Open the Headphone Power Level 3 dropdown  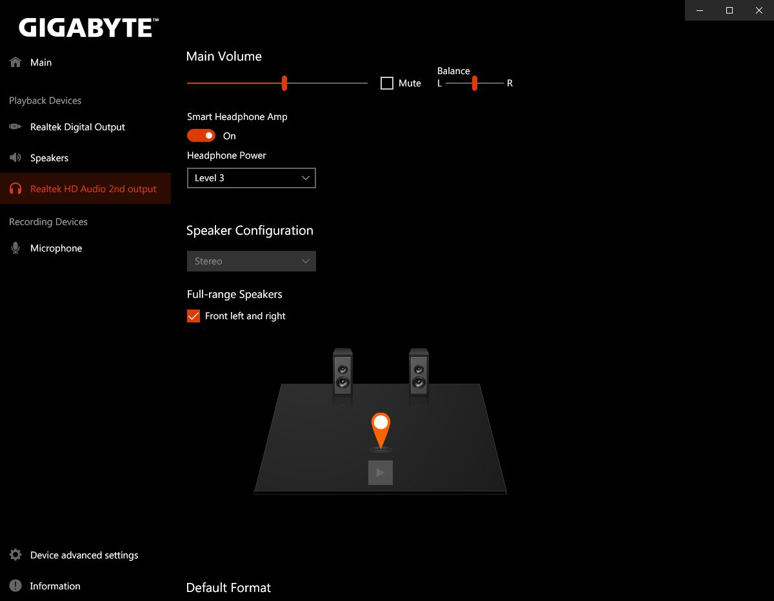coord(251,178)
